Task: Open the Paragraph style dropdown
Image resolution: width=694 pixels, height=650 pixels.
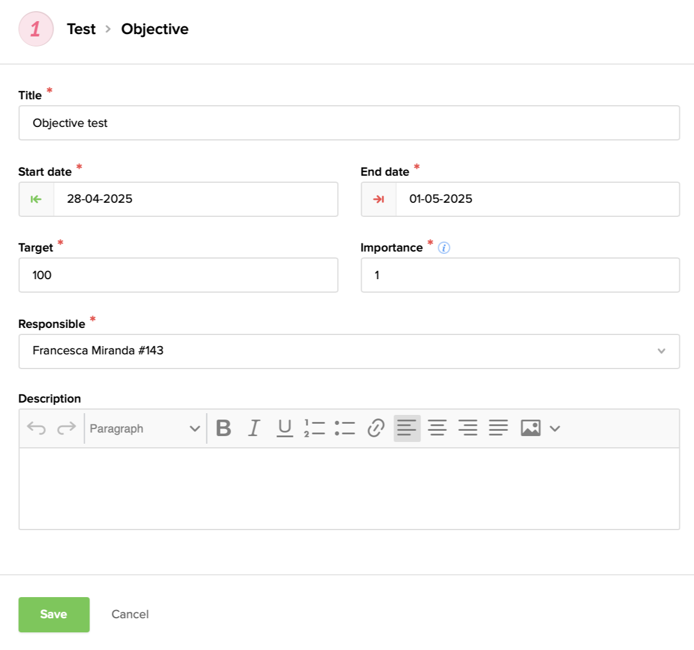Action: [x=145, y=428]
